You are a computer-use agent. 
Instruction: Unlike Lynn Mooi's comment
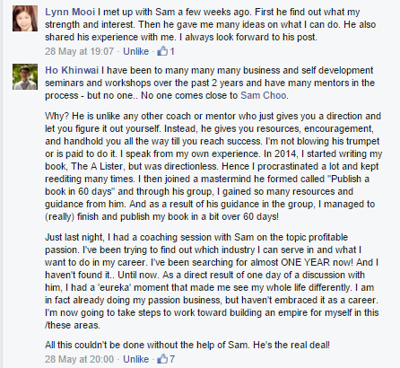136,51
